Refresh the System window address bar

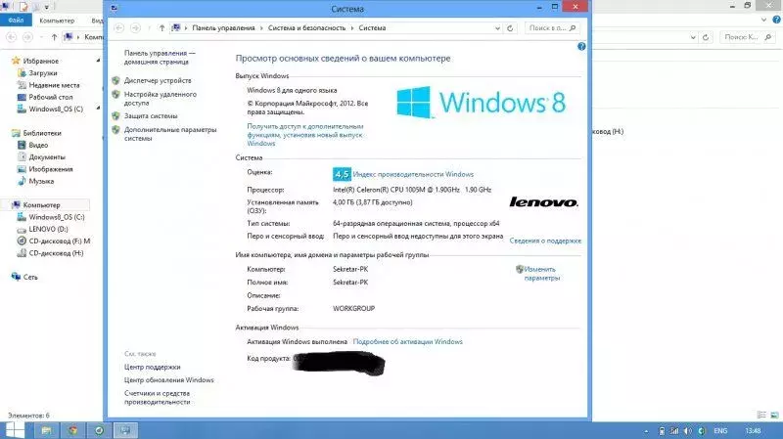pos(510,28)
